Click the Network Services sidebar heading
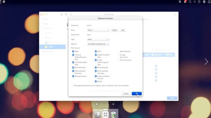 click(x=48, y=51)
